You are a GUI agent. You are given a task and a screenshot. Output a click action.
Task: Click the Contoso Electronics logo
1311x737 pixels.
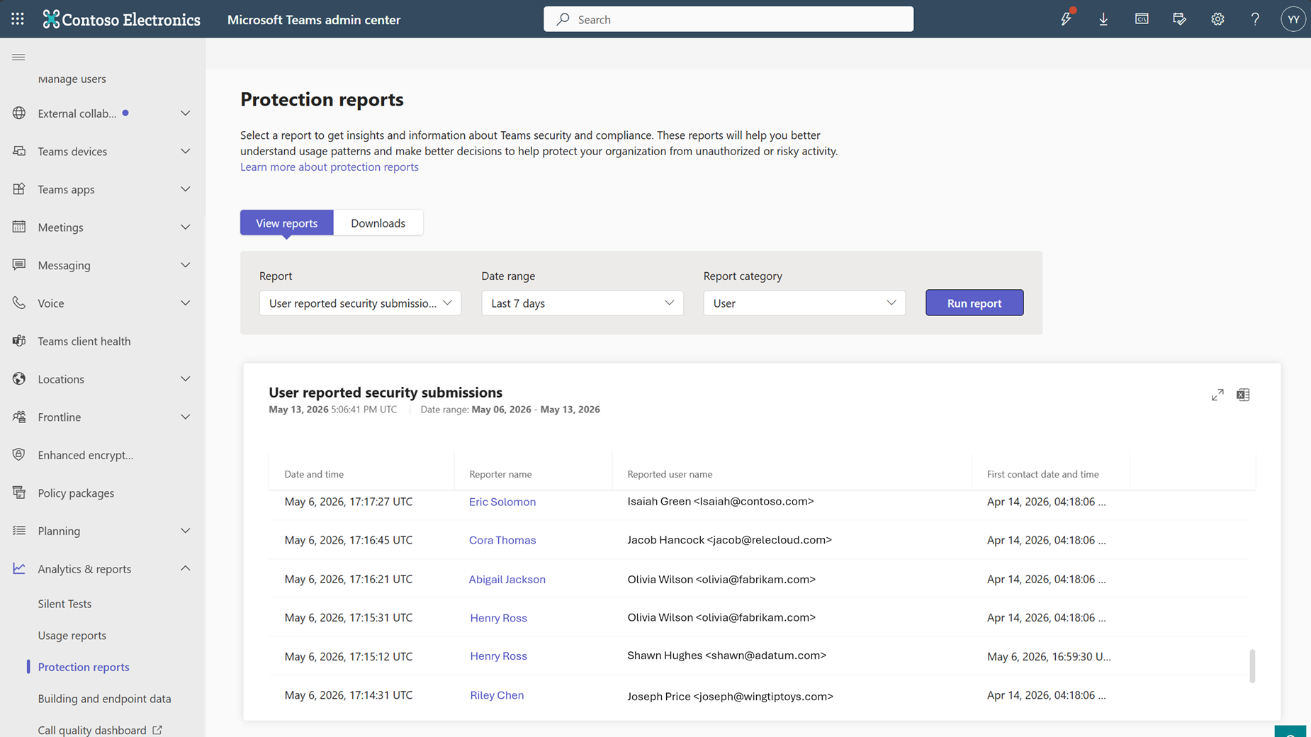pyautogui.click(x=121, y=19)
